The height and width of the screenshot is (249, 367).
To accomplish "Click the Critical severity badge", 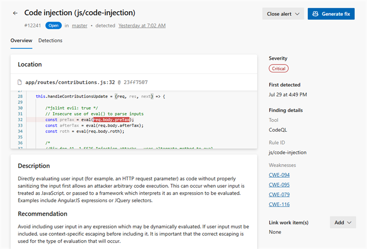I will [x=278, y=68].
